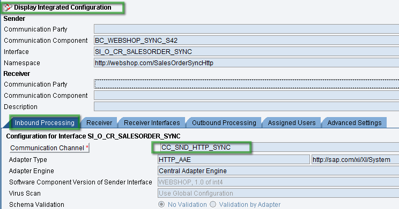This screenshot has width=399, height=209.
Task: Click the Description field
Action: [x=246, y=106]
